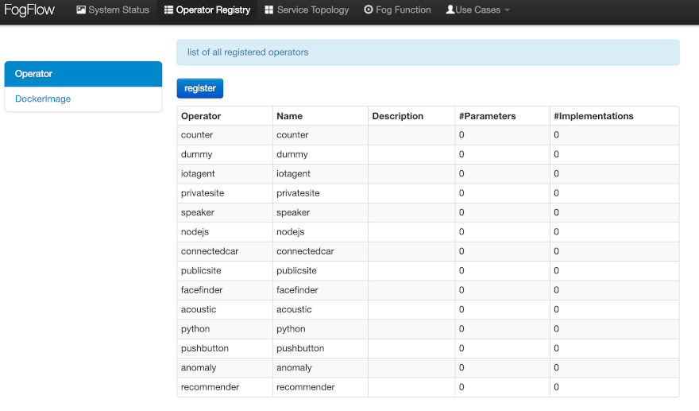Viewport: 699px width, 411px height.
Task: Select 'publicsite' in the Operator column
Action: point(201,271)
